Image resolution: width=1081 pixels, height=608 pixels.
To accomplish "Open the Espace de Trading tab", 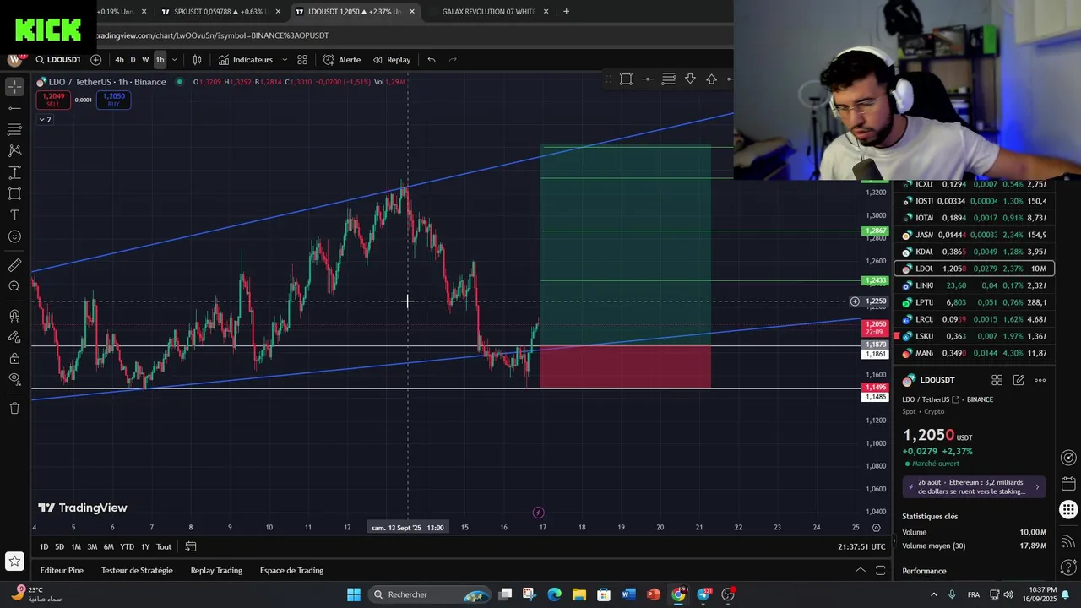I will [x=291, y=571].
